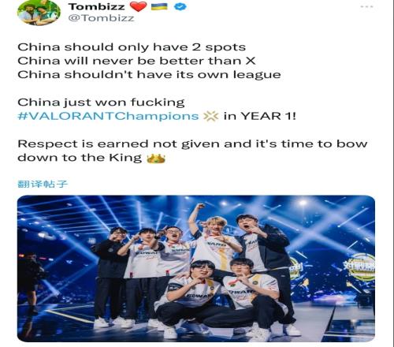Translate the post using 翻译帖子
394x347 pixels.
point(43,184)
